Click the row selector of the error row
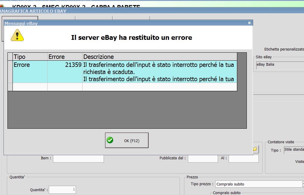This screenshot has width=304, height=195. click(x=10, y=72)
